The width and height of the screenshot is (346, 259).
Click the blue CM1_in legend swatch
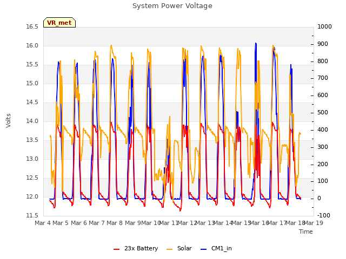[204, 249]
